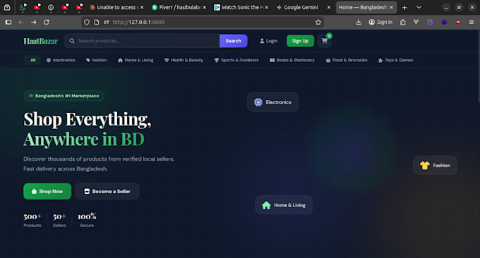480x258 pixels.
Task: Open the Books & Stationery category
Action: click(292, 60)
